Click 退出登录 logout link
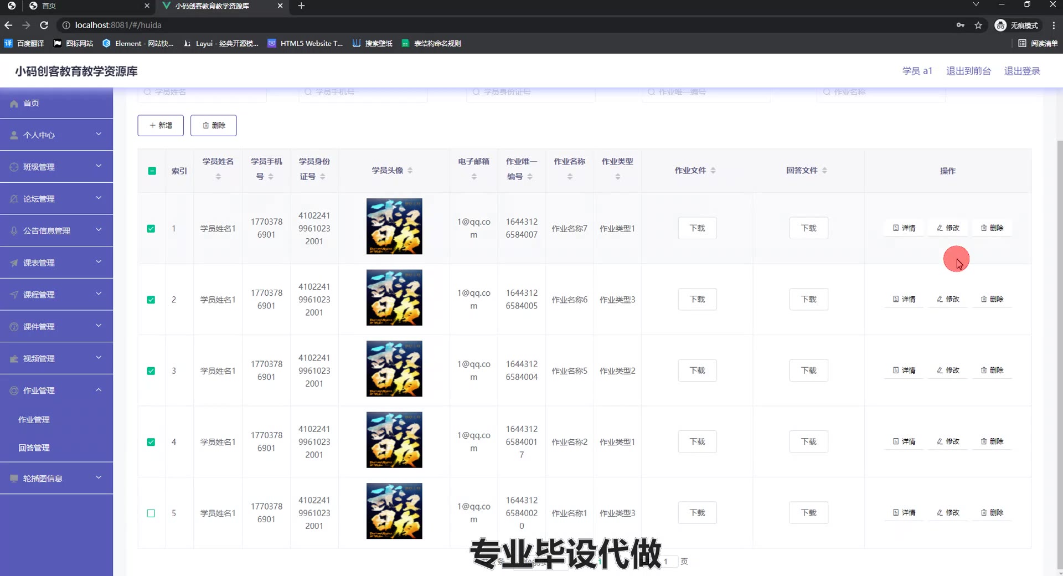1063x576 pixels. coord(1022,71)
